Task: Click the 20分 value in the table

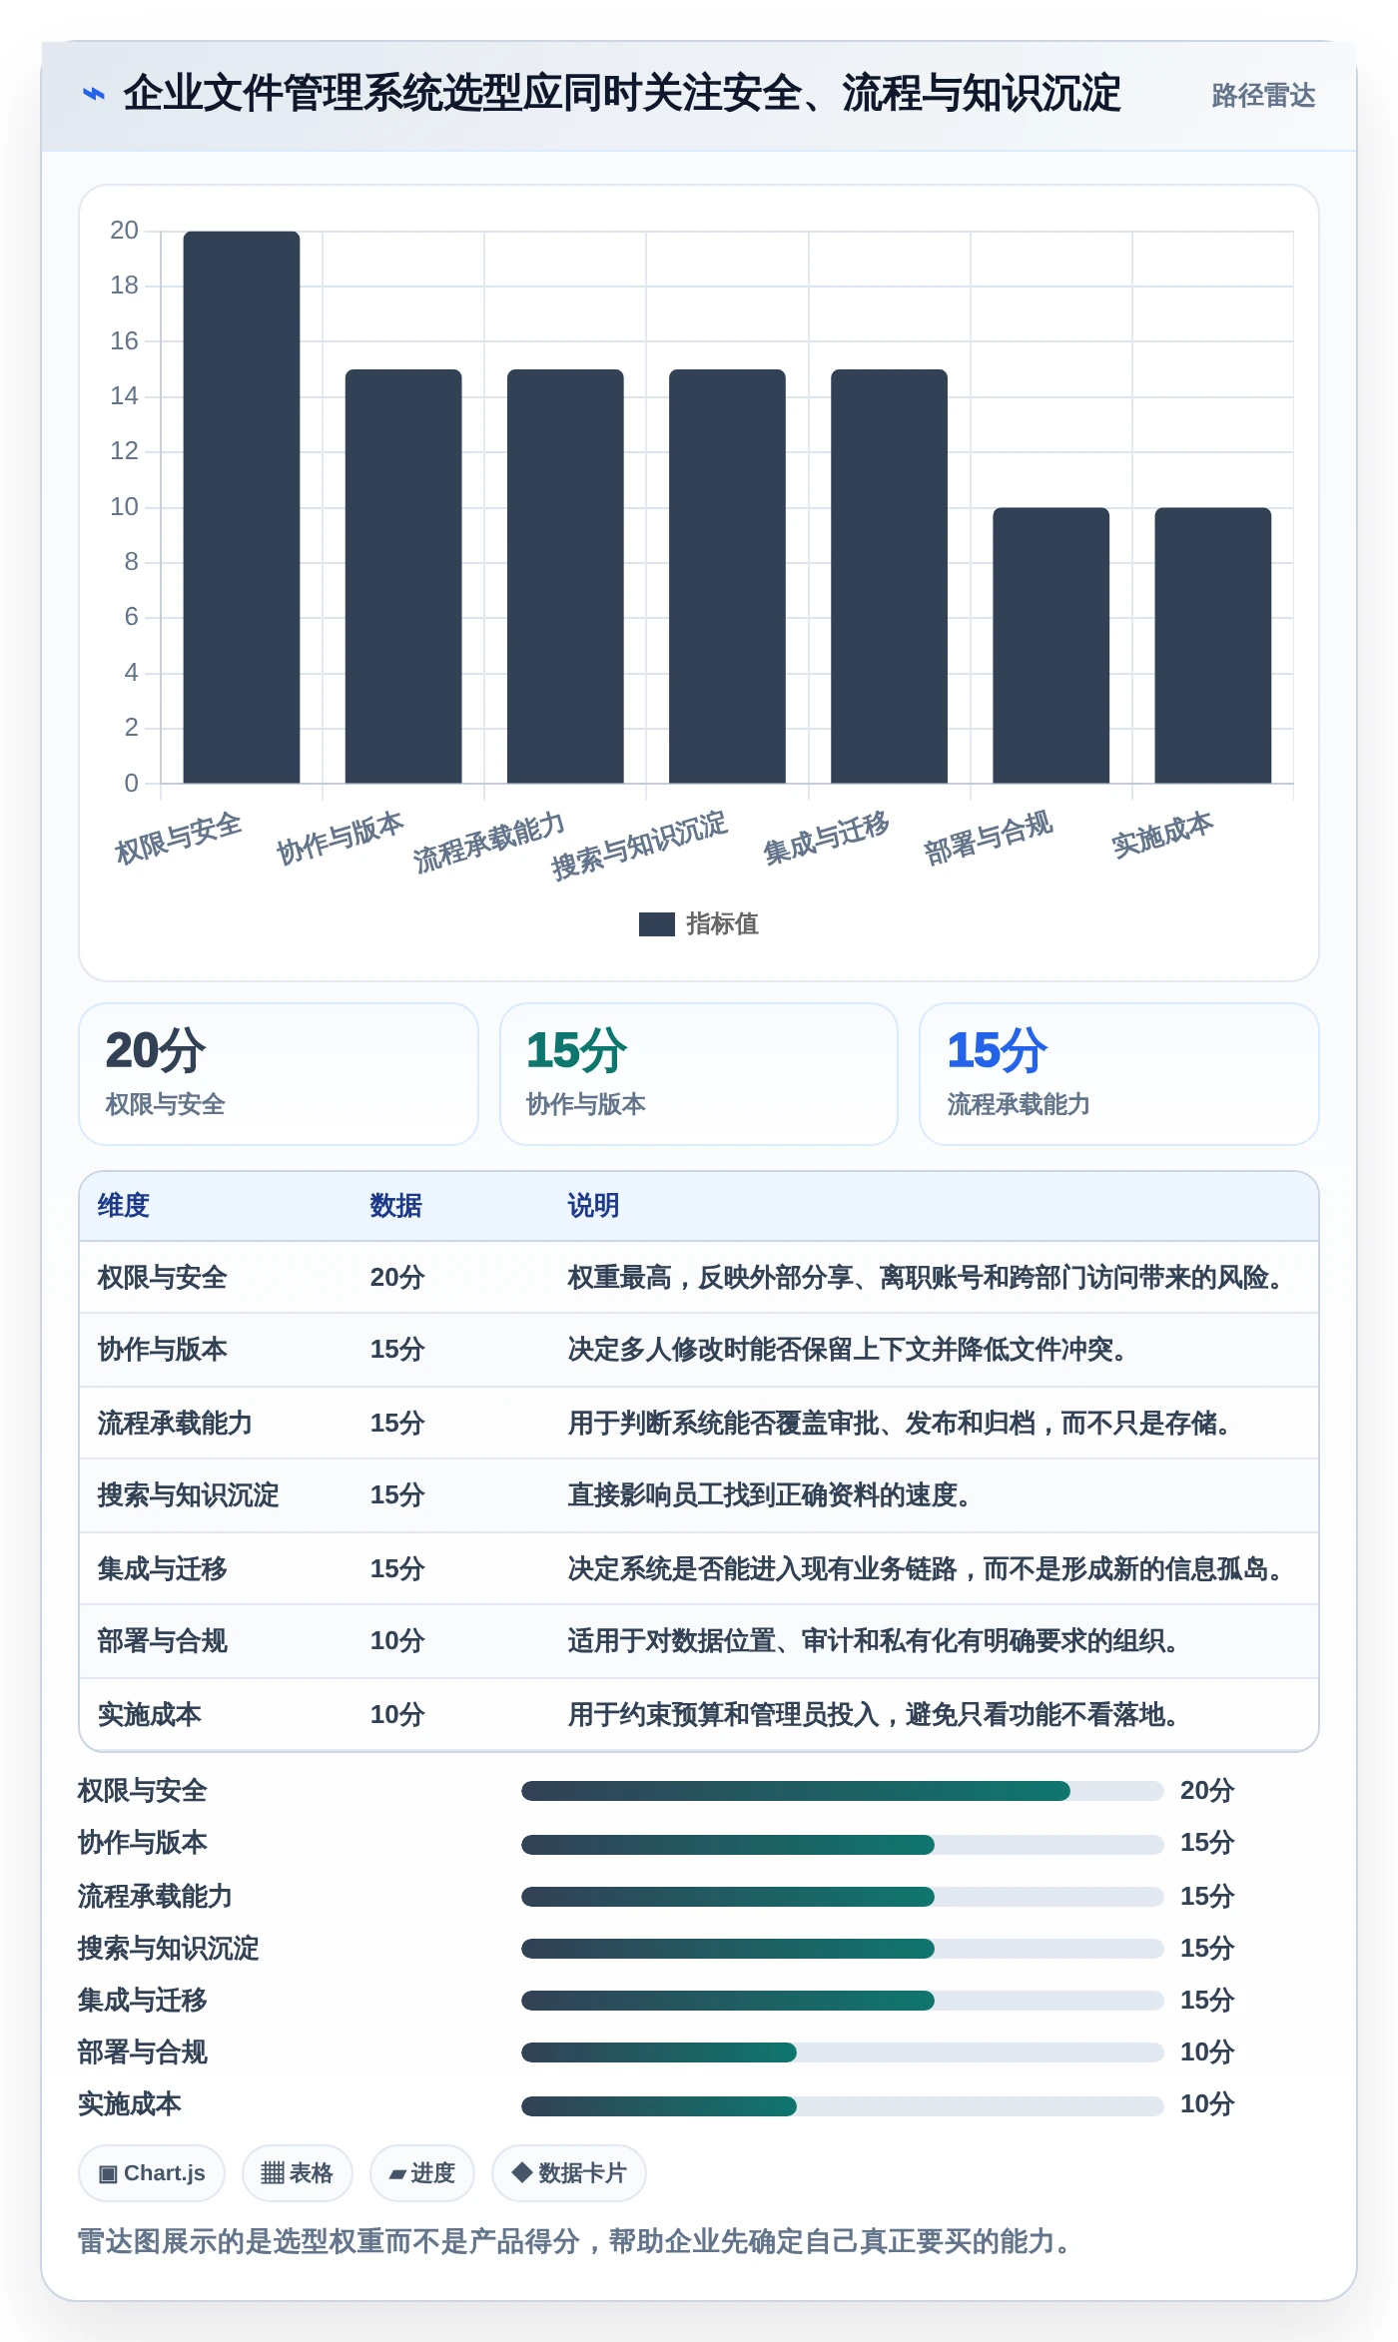Action: [x=397, y=1278]
